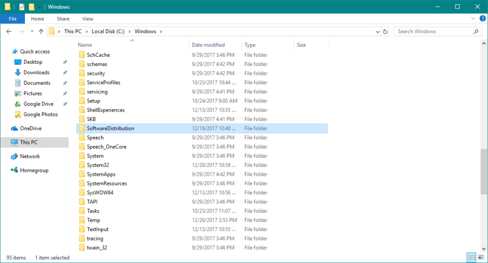Click the pin icon beside Desktop

pyautogui.click(x=65, y=62)
